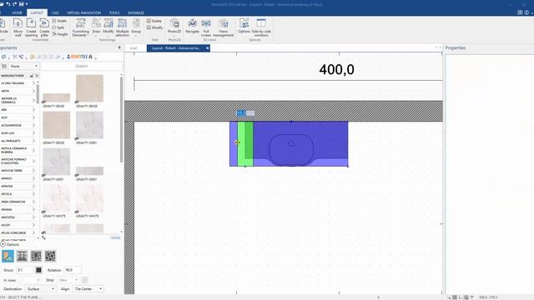Click the Modify wall button
The width and height of the screenshot is (534, 300).
pyautogui.click(x=155, y=27)
